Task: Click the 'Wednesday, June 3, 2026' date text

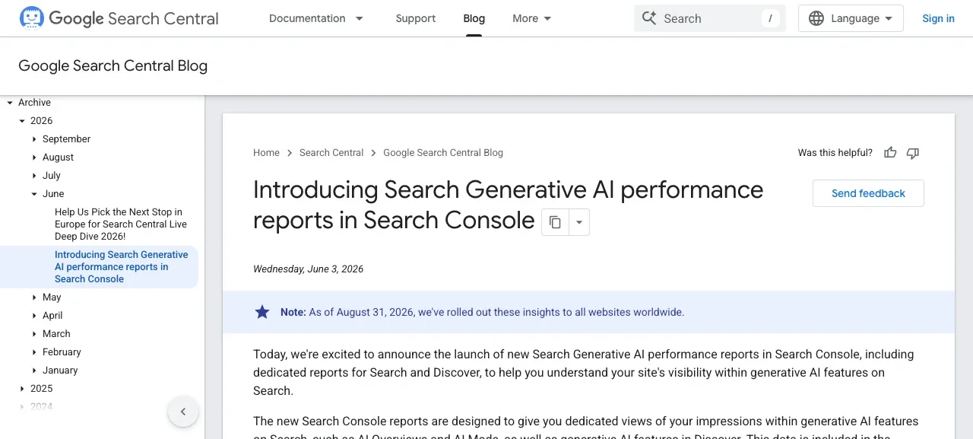Action: pyautogui.click(x=308, y=269)
